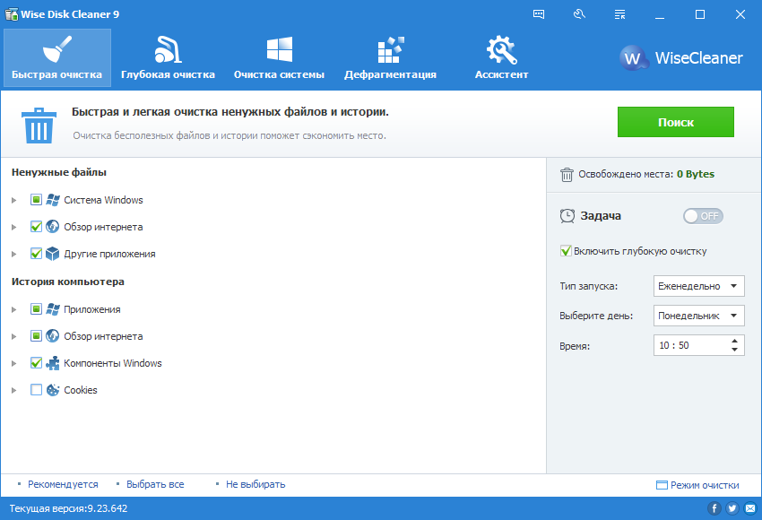Open the title bar menu list icon
Image resolution: width=762 pixels, height=520 pixels.
(619, 14)
